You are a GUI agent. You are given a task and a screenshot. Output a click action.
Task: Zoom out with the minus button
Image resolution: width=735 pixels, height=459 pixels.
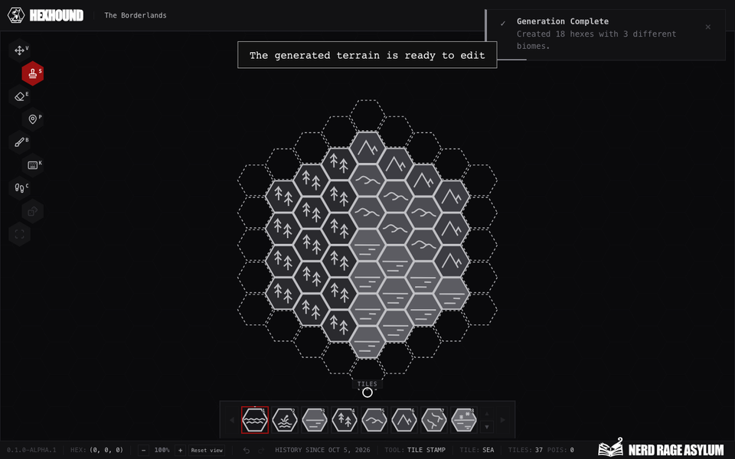144,450
